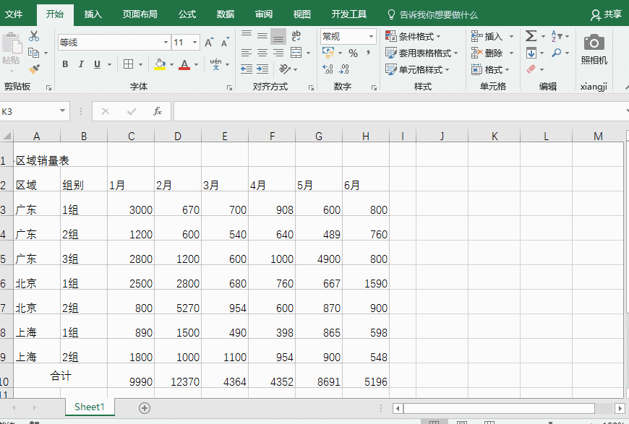The image size is (629, 424).
Task: Toggle wrap text in alignment group
Action: pyautogui.click(x=296, y=36)
